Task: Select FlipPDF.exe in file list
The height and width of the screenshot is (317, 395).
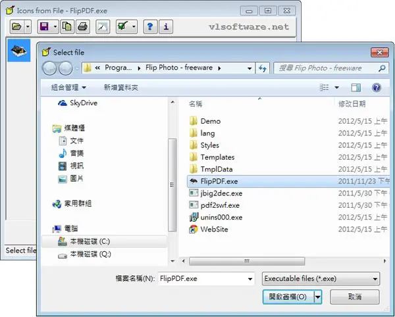Action: click(288, 181)
